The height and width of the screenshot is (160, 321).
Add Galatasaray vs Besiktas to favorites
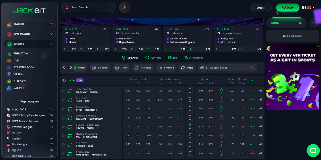tap(63, 91)
